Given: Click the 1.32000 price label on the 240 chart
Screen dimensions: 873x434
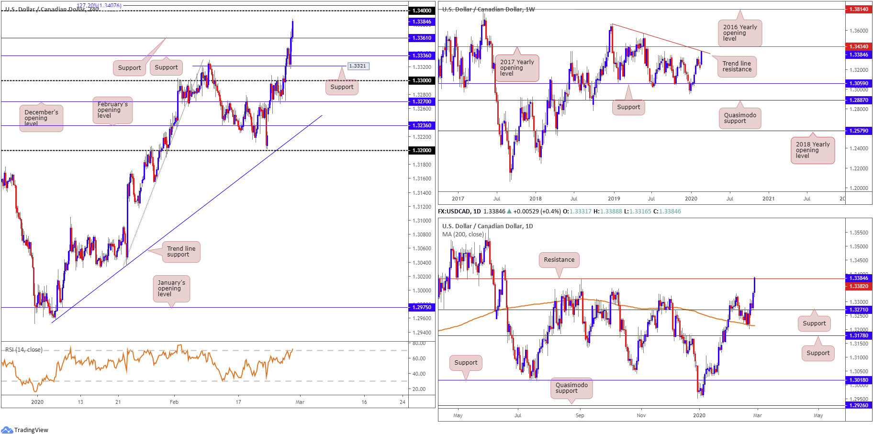Looking at the screenshot, I should point(422,150).
